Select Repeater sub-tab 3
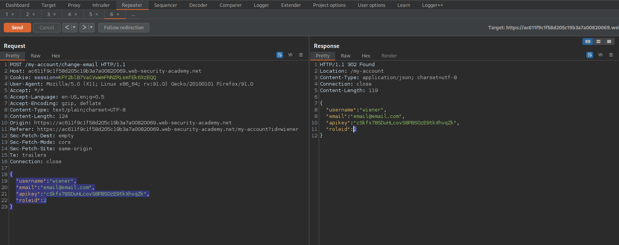 pyautogui.click(x=48, y=14)
